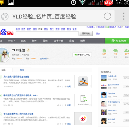Image resolution: width=129 pixels, height=127 pixels.
Task: Open the 任务 navigation item
Action: [34, 41]
